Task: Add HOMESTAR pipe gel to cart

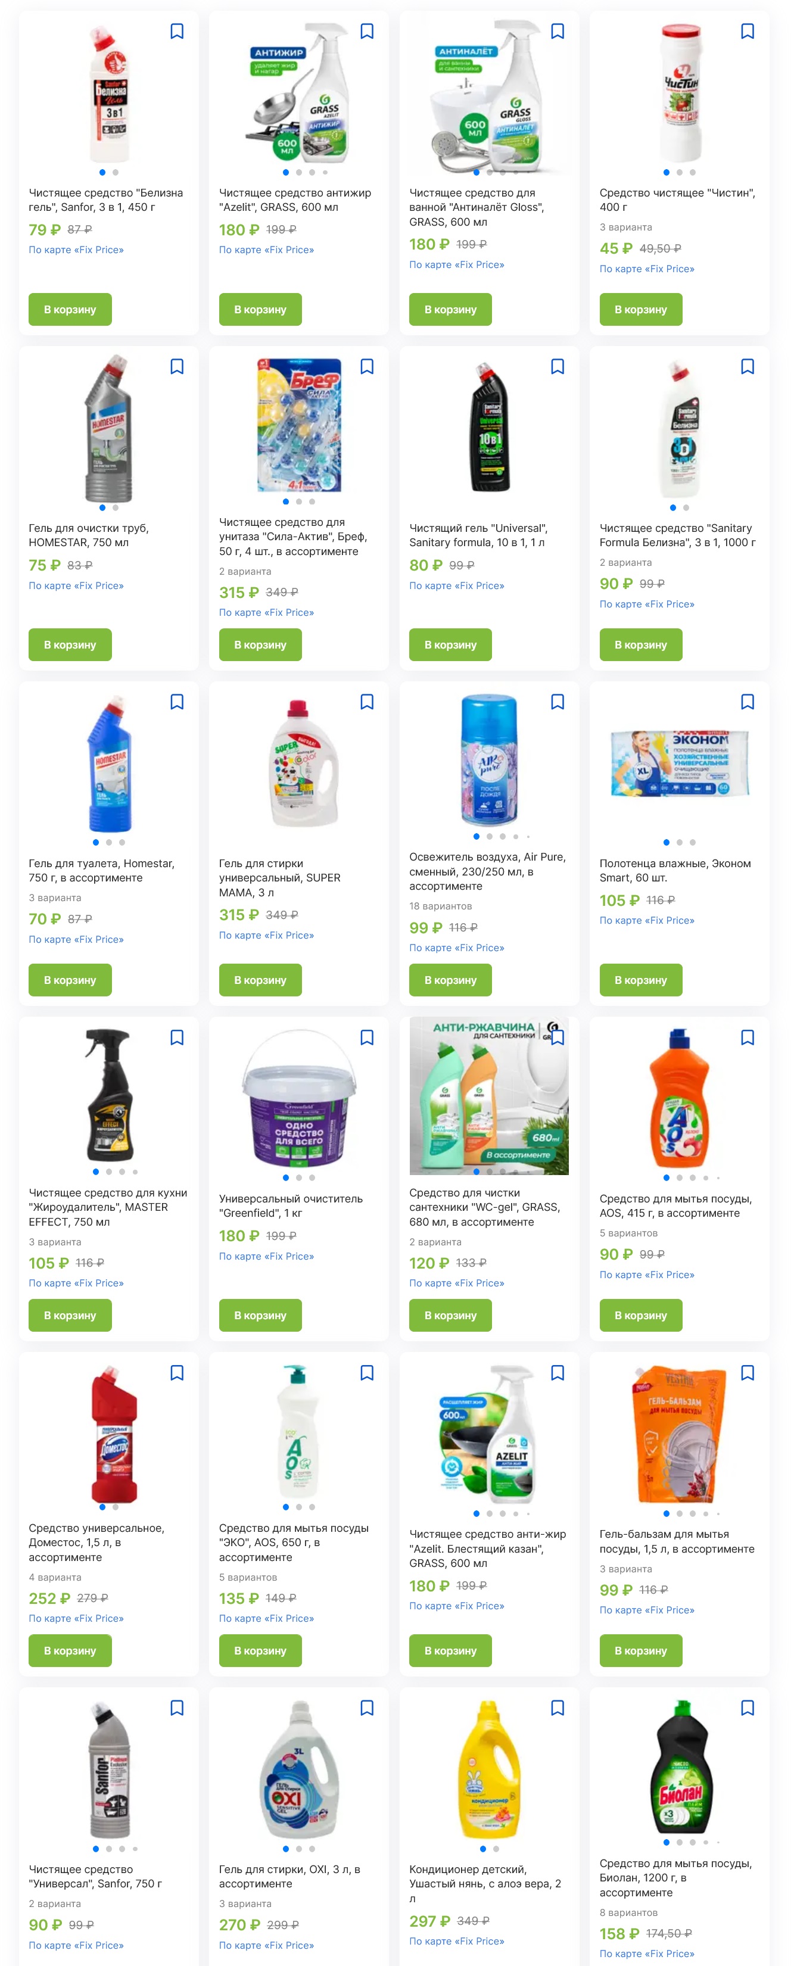Action: 70,645
